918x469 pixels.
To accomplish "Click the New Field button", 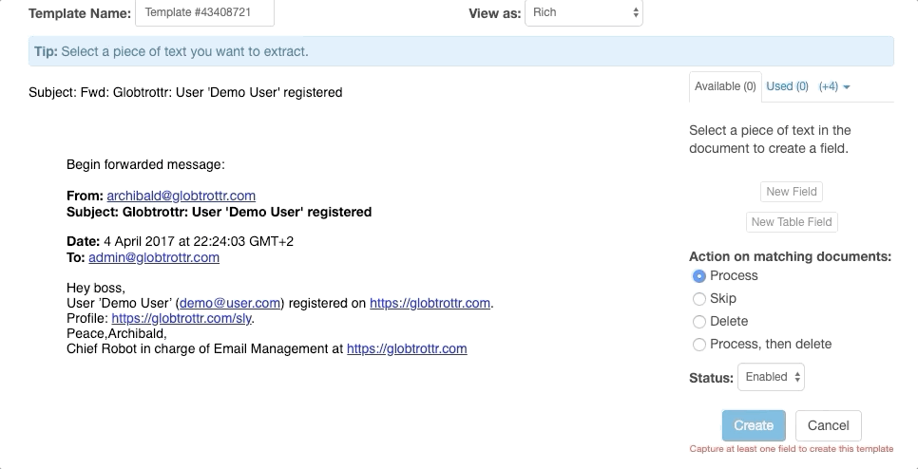I will click(x=792, y=192).
